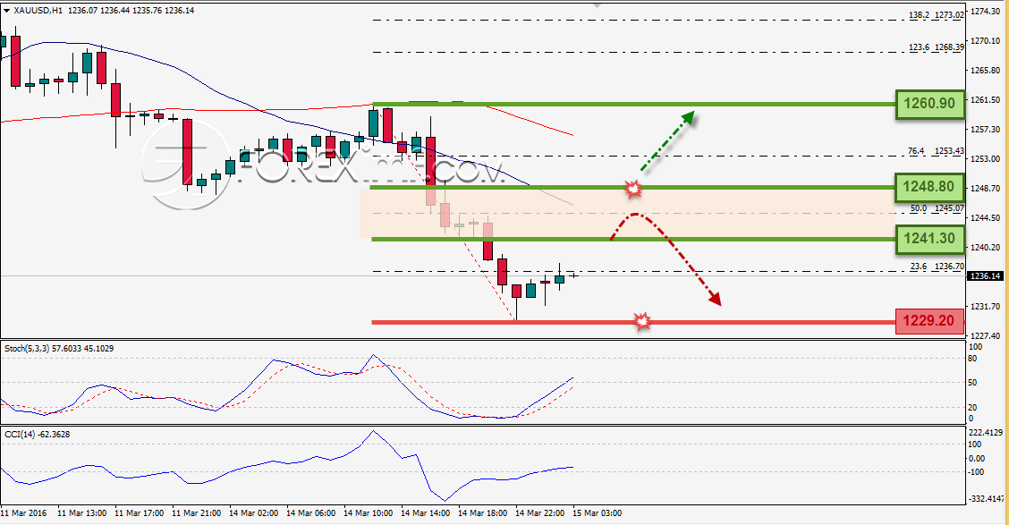
Task: Click price scale value 1270.10
Action: point(985,40)
